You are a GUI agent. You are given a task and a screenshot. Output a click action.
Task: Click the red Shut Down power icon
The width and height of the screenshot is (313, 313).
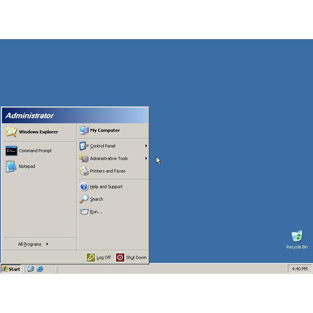120,257
